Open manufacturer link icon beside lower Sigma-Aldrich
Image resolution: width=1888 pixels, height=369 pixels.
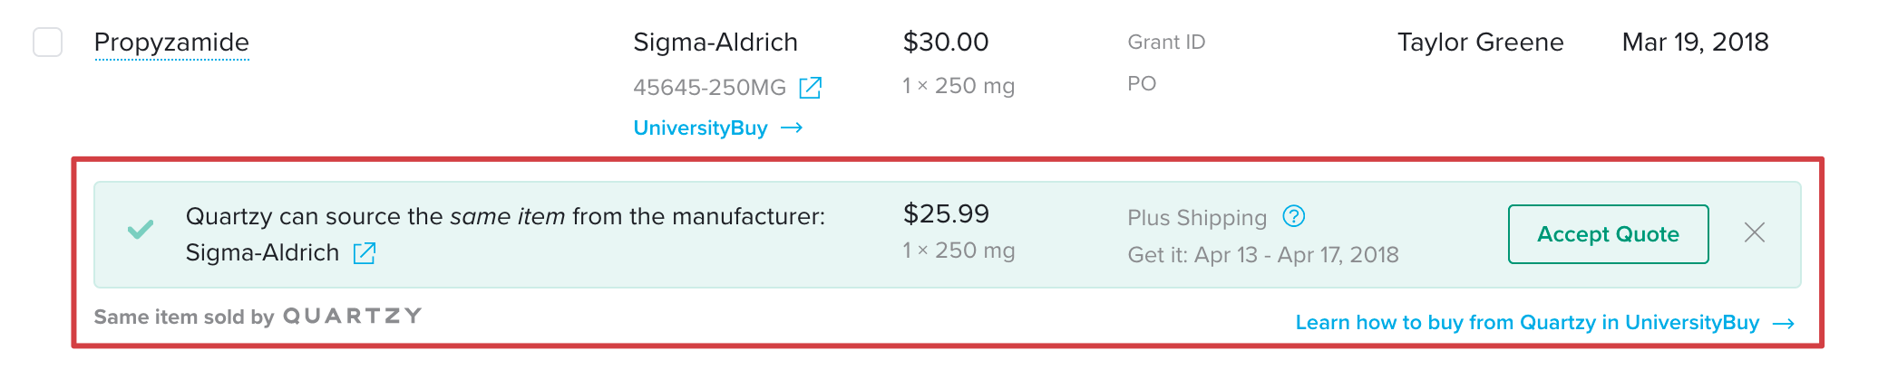365,253
